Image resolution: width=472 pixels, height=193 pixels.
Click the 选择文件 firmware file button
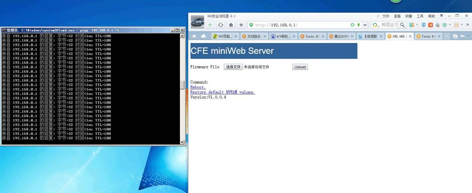233,67
